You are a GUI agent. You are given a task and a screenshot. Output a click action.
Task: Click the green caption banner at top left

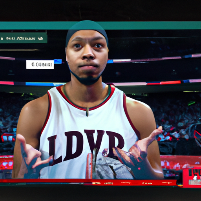tap(24, 38)
